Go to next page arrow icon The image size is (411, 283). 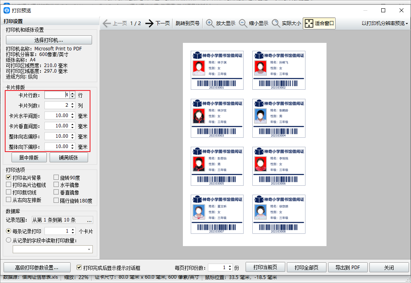(x=150, y=23)
